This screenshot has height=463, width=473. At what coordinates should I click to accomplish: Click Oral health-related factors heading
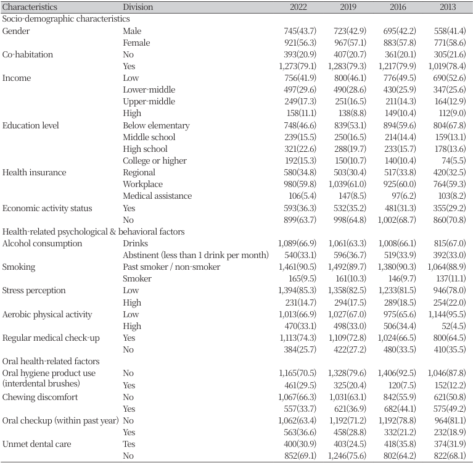[x=51, y=362]
